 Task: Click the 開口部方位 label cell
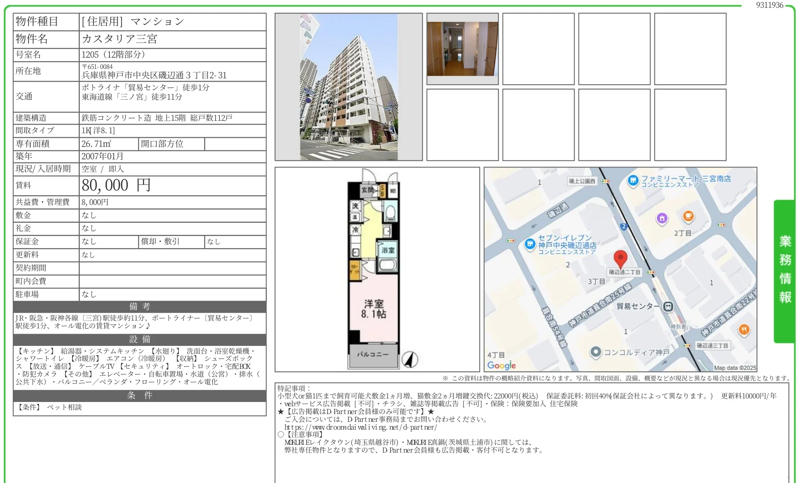pos(172,144)
